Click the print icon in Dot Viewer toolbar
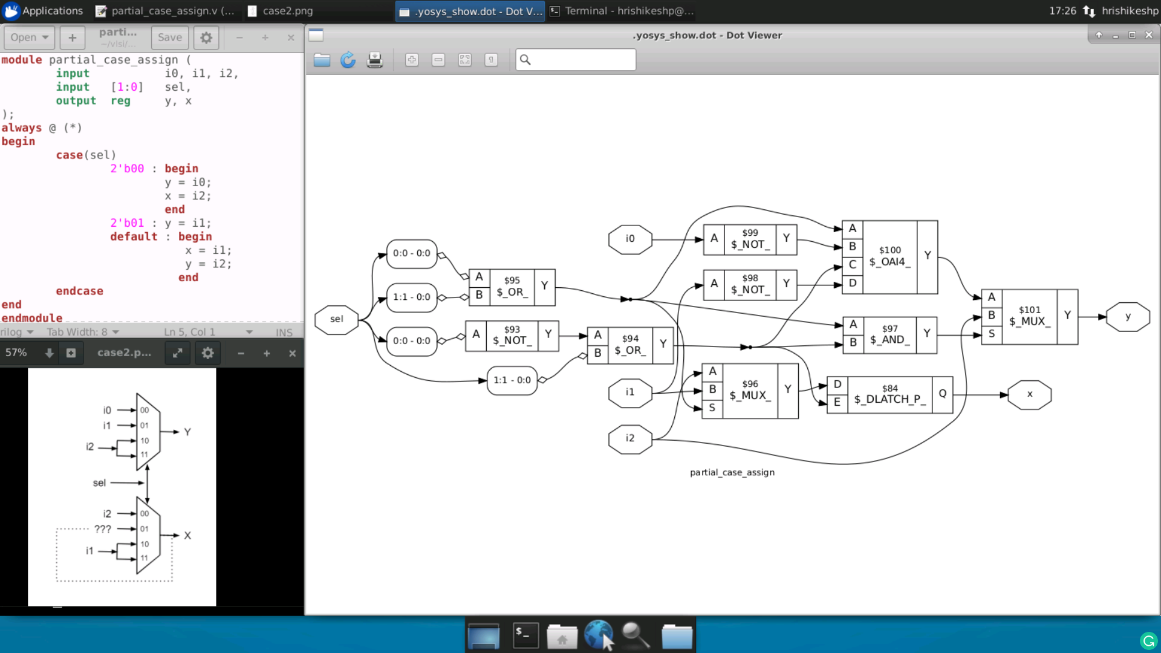This screenshot has width=1161, height=653. [x=374, y=59]
